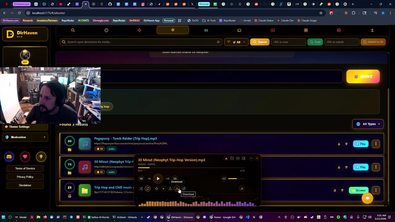Expand the All filter dropdown
This screenshot has height=222, width=395.
tap(236, 42)
